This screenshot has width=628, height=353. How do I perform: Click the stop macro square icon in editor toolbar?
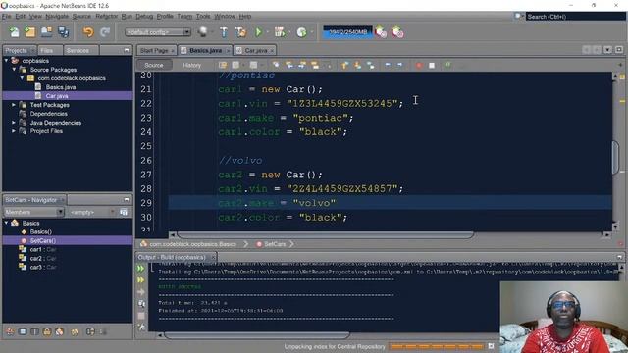point(432,65)
